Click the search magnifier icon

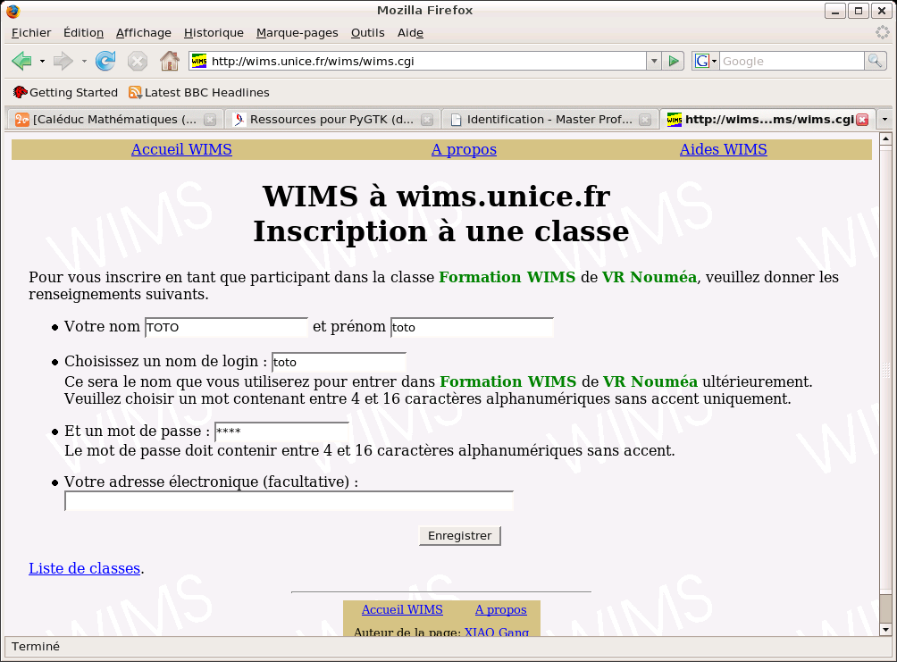875,61
